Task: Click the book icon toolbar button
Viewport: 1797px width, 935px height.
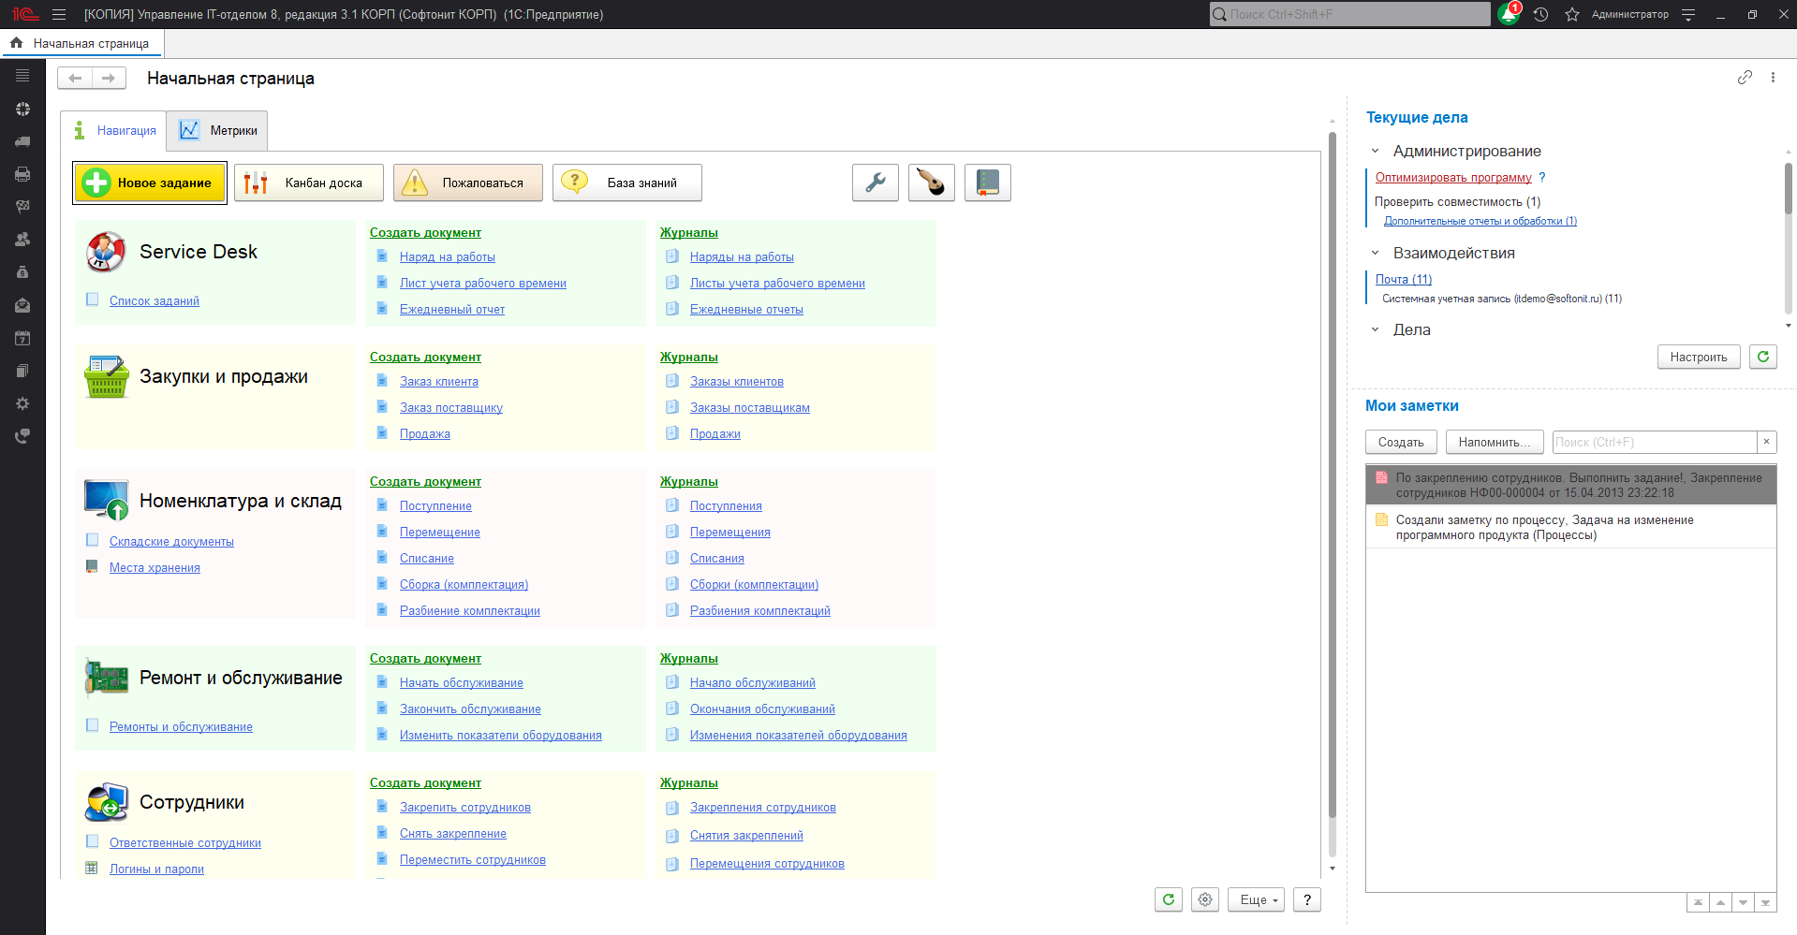Action: 987,183
